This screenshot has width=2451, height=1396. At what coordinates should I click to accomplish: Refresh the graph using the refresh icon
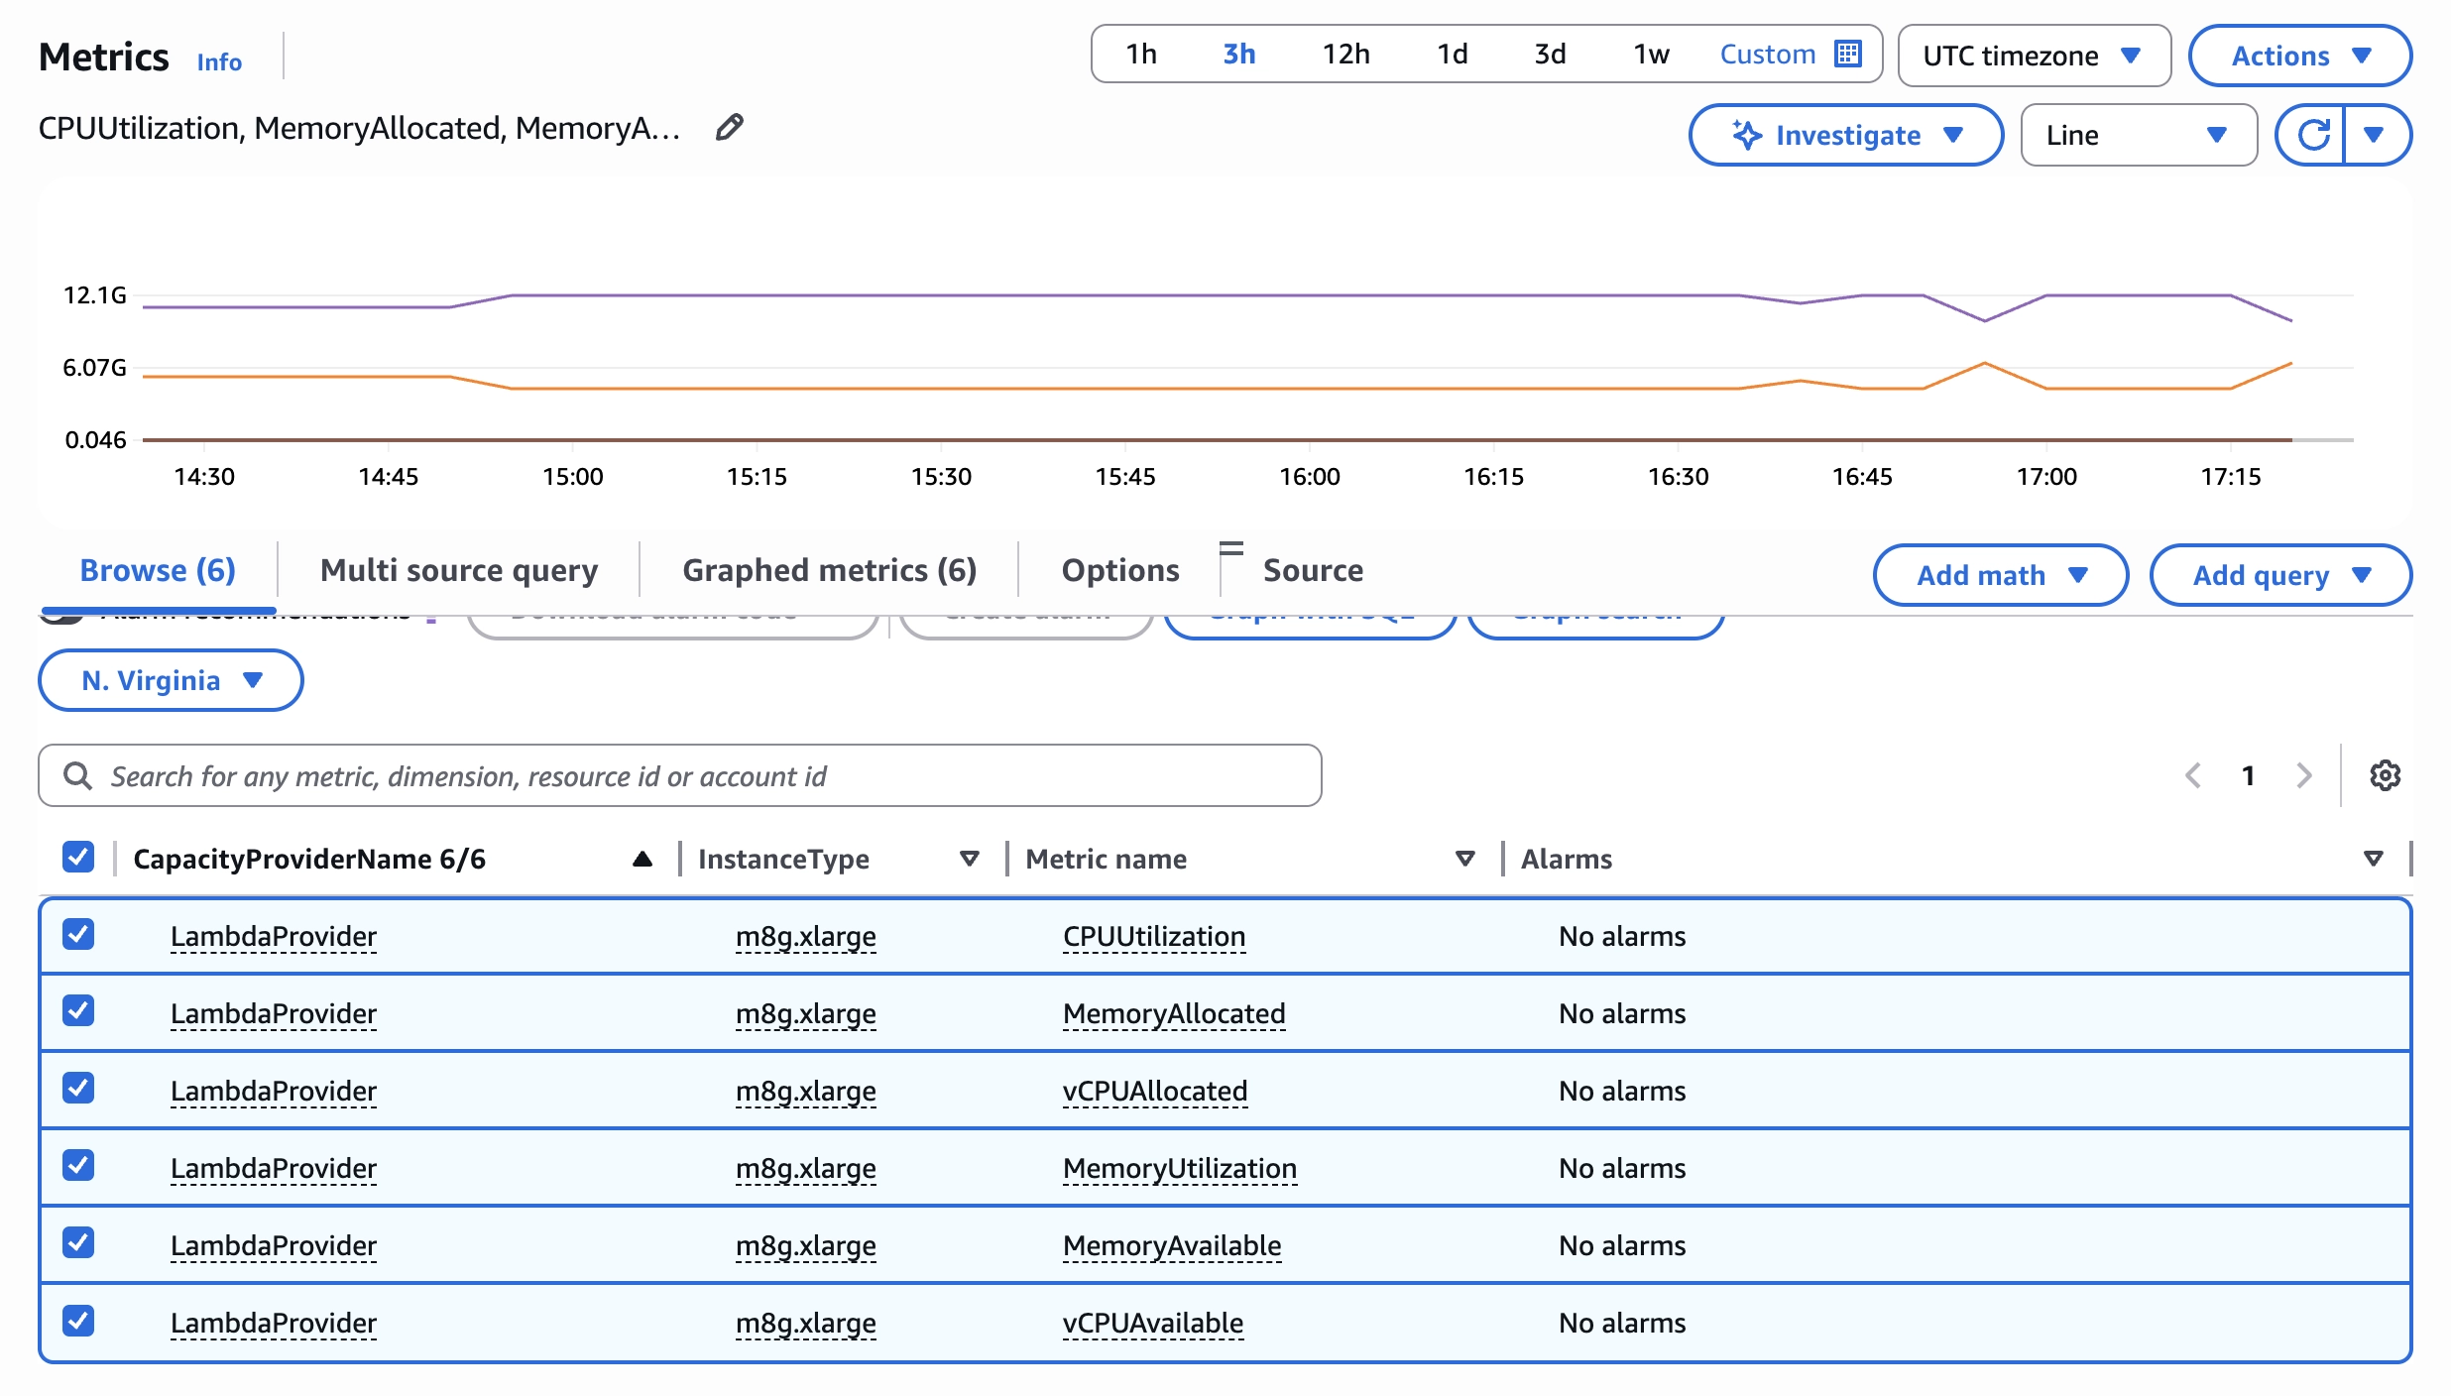[x=2314, y=135]
